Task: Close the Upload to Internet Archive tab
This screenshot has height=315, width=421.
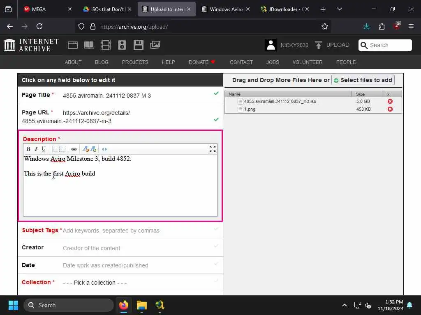Action: tap(189, 9)
